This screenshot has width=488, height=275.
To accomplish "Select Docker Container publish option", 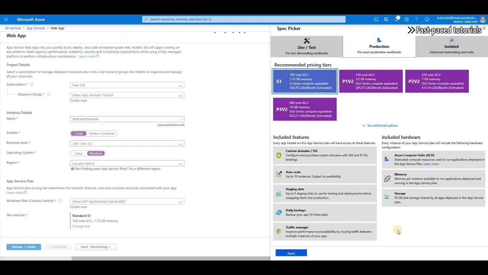I will pyautogui.click(x=102, y=133).
